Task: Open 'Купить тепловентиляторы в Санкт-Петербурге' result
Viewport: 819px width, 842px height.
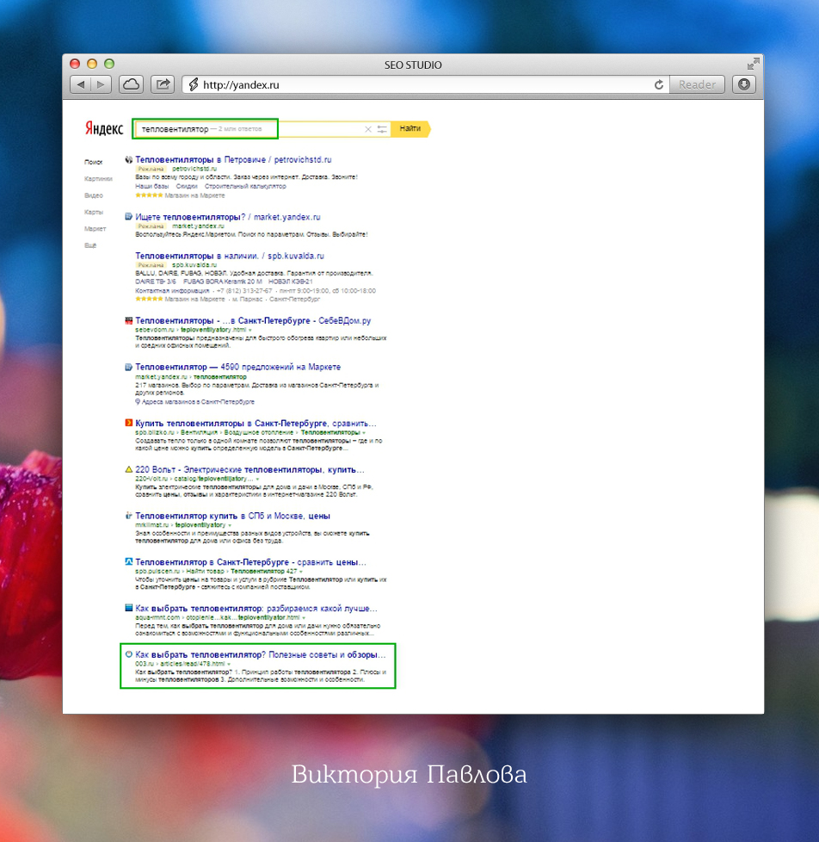Action: pyautogui.click(x=256, y=423)
